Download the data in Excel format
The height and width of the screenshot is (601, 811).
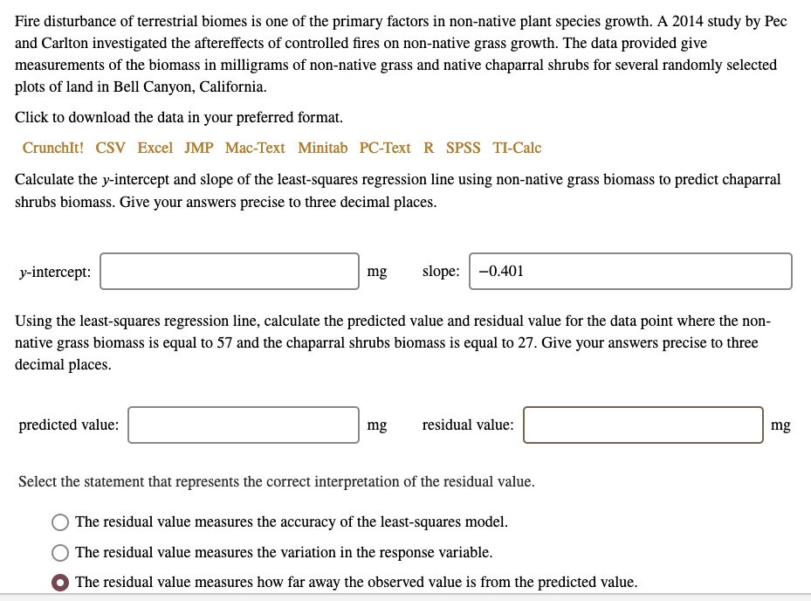pos(155,148)
